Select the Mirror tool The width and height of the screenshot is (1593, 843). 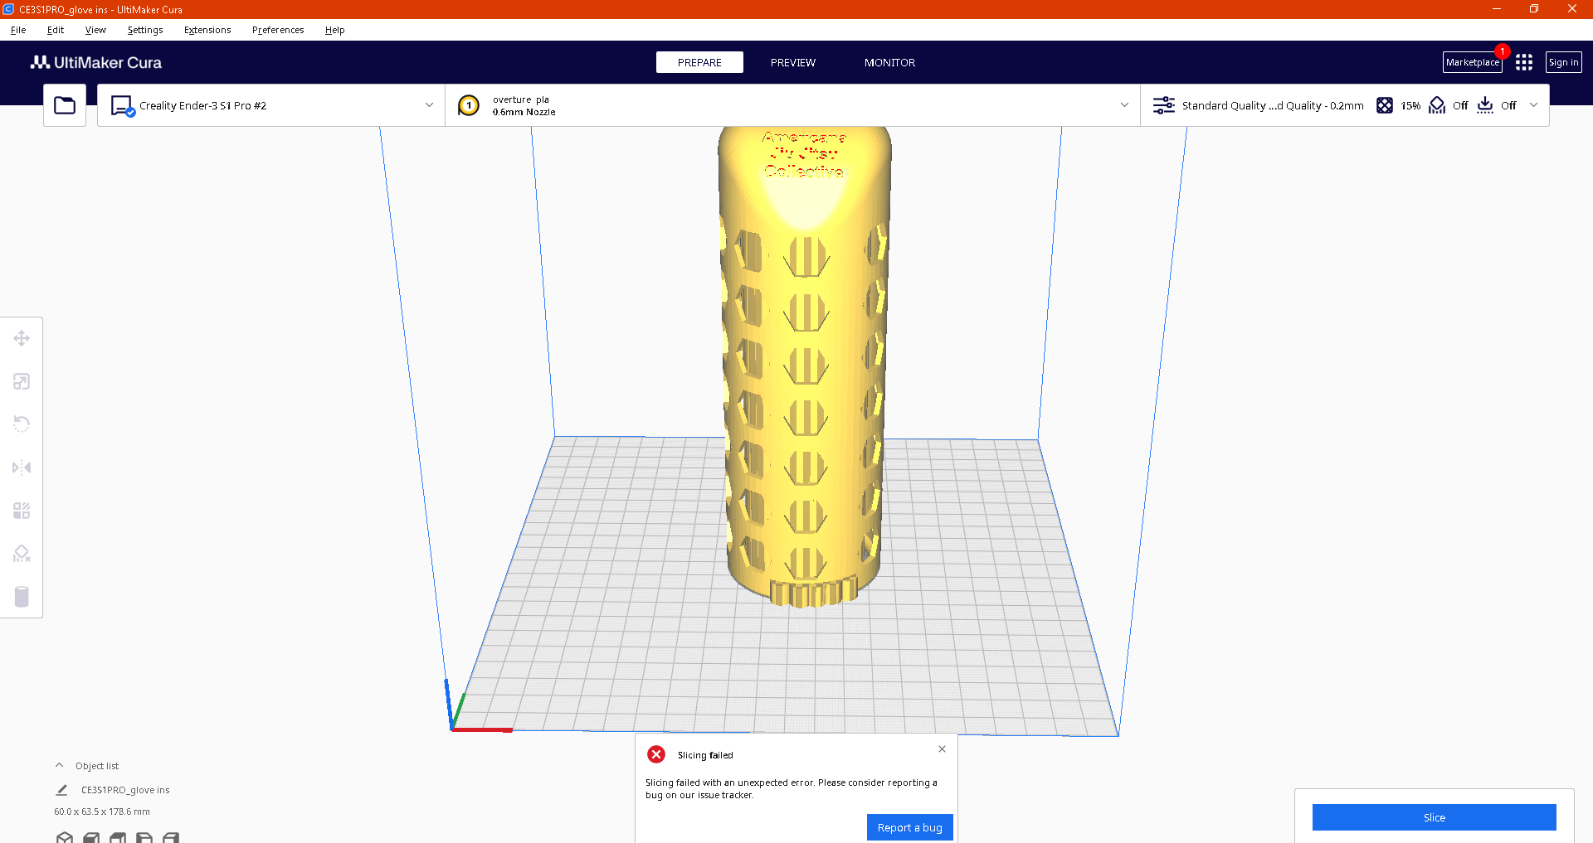(22, 467)
